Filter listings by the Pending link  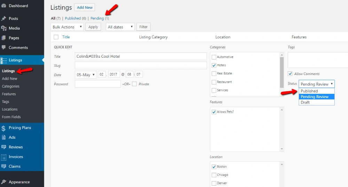pos(97,18)
